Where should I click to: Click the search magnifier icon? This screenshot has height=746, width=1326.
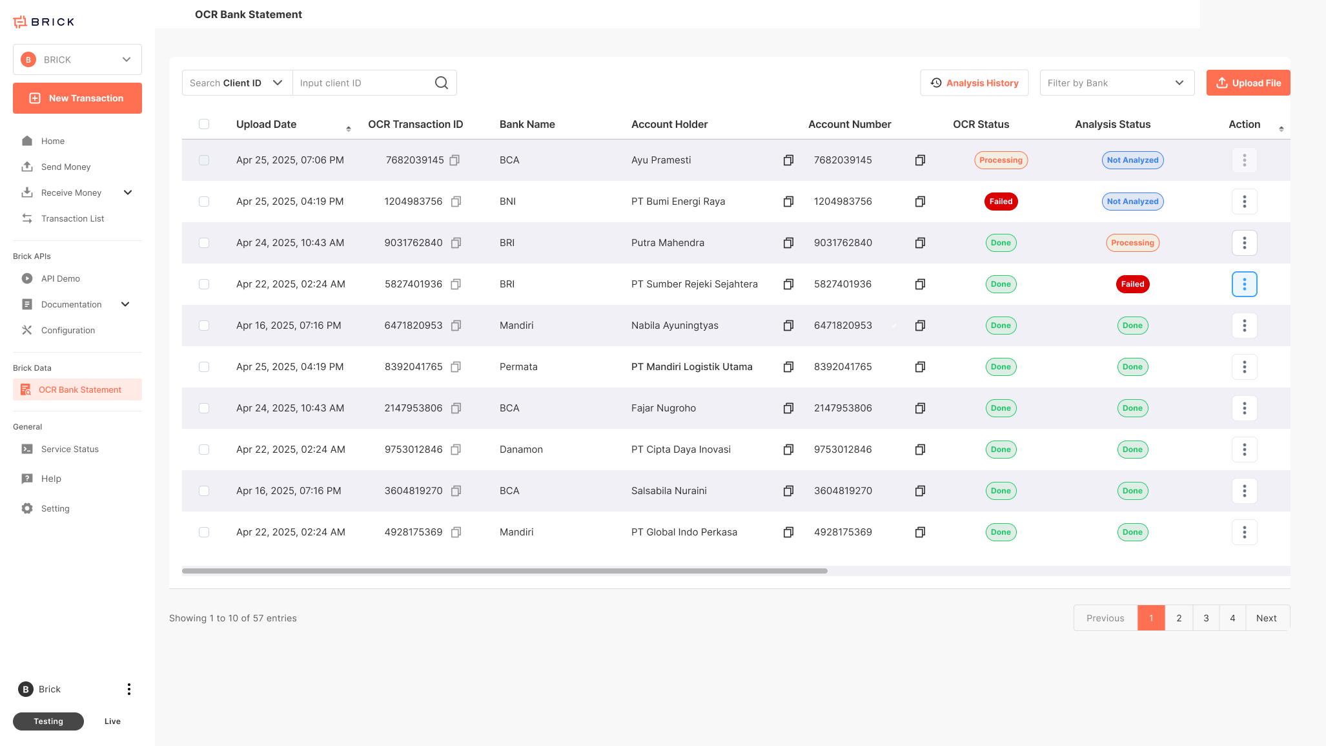point(442,83)
